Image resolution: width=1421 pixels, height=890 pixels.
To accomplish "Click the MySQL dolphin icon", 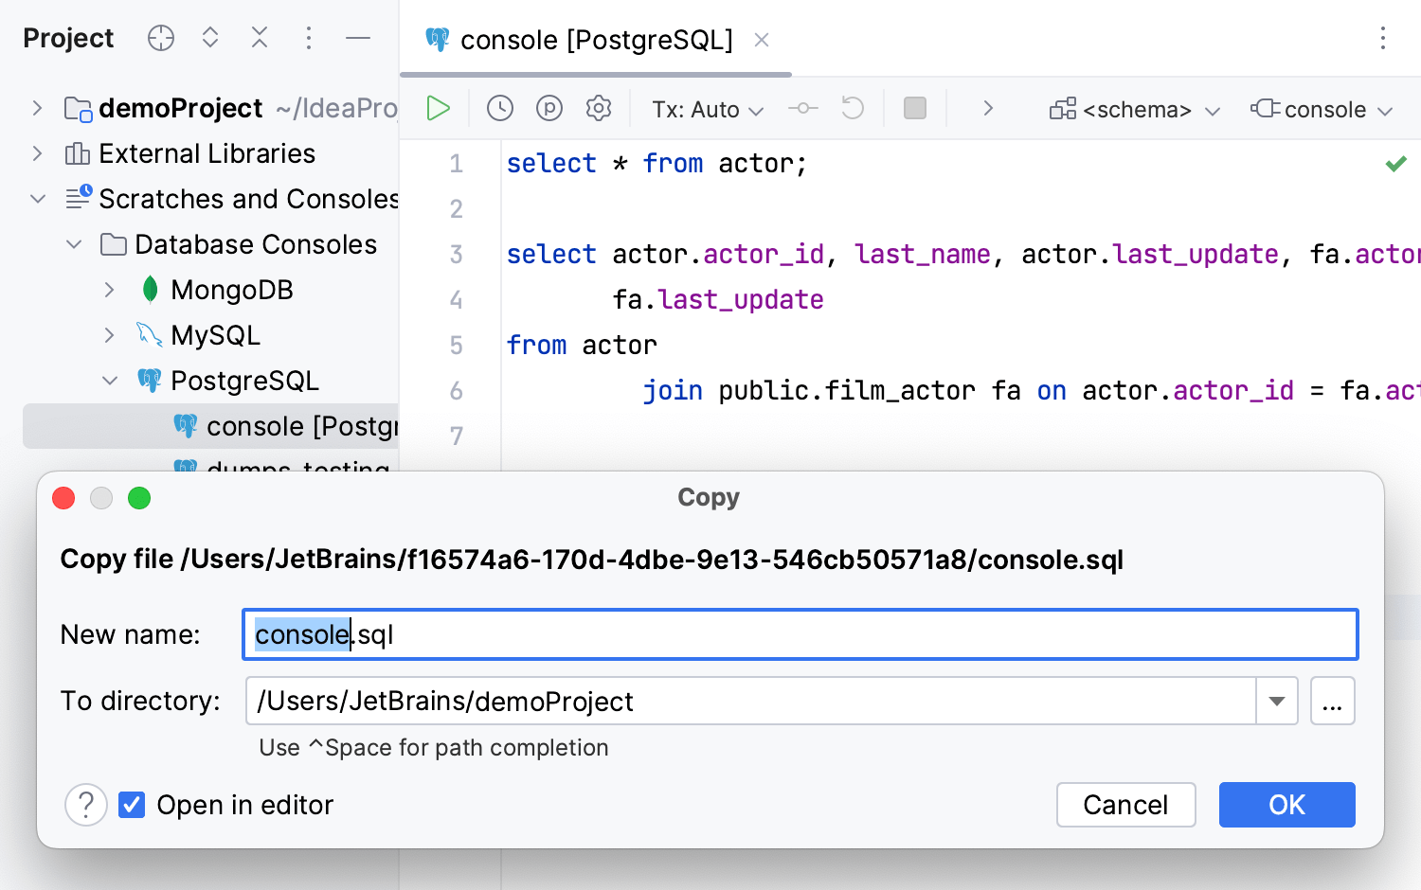I will (150, 335).
